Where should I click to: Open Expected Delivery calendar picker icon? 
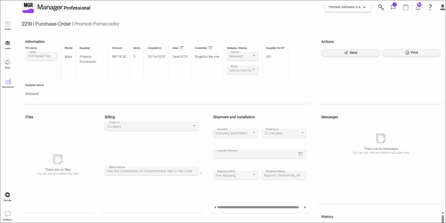click(300, 154)
